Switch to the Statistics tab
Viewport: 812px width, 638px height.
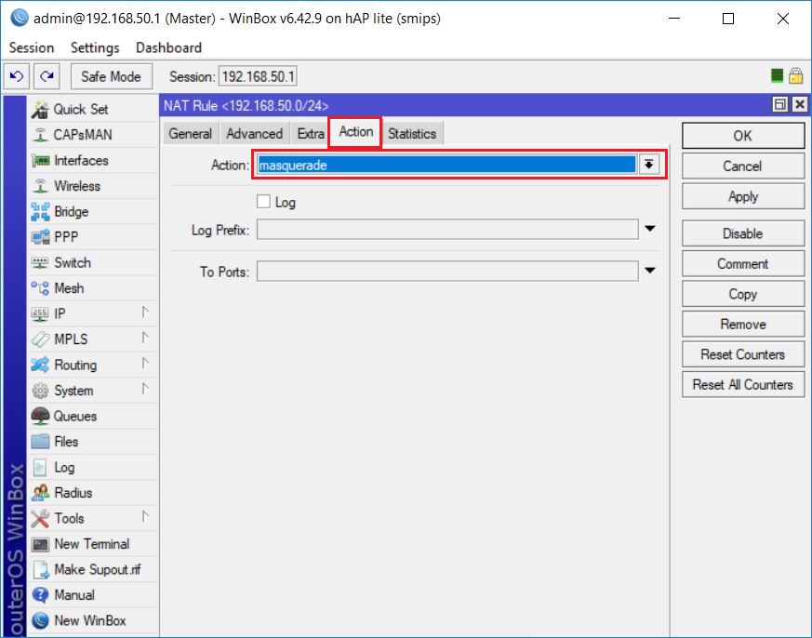click(412, 134)
